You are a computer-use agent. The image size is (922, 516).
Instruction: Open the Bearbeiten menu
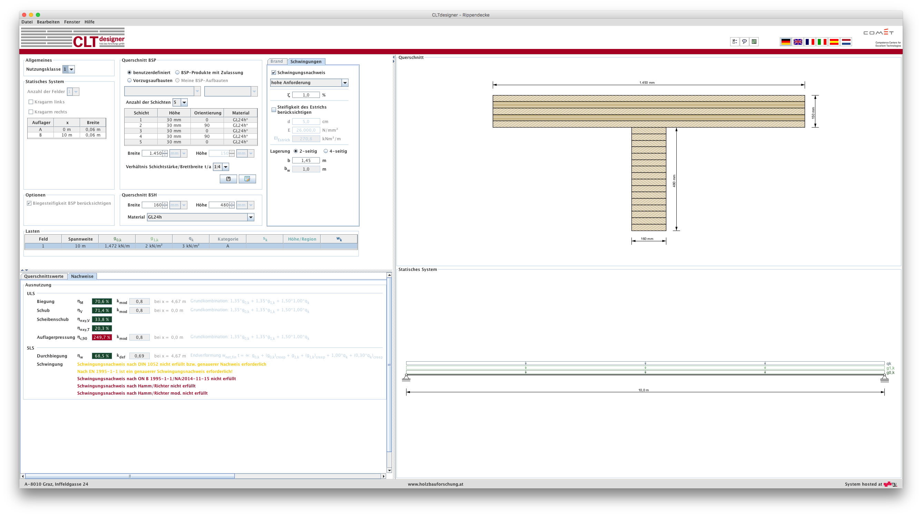click(x=48, y=22)
